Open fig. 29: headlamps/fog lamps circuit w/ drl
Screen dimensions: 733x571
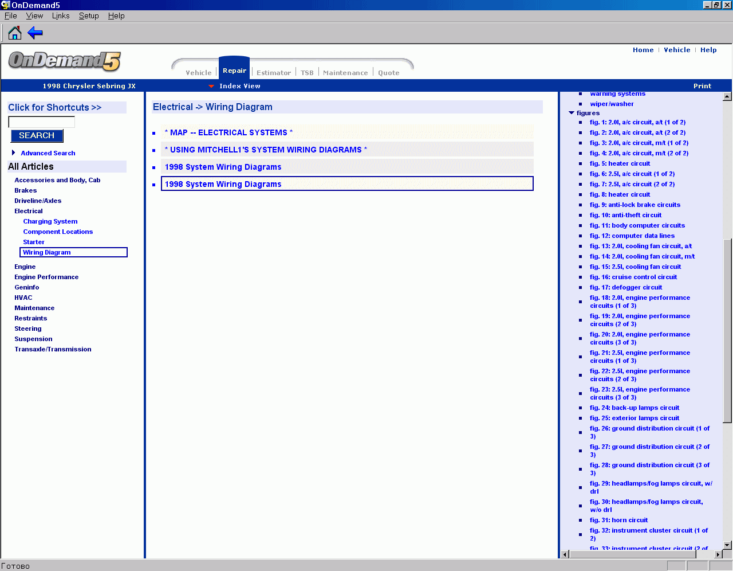pos(651,487)
